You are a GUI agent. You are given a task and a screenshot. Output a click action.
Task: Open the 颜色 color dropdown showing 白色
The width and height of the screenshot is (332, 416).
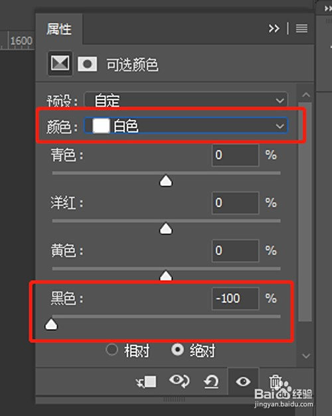coord(186,125)
